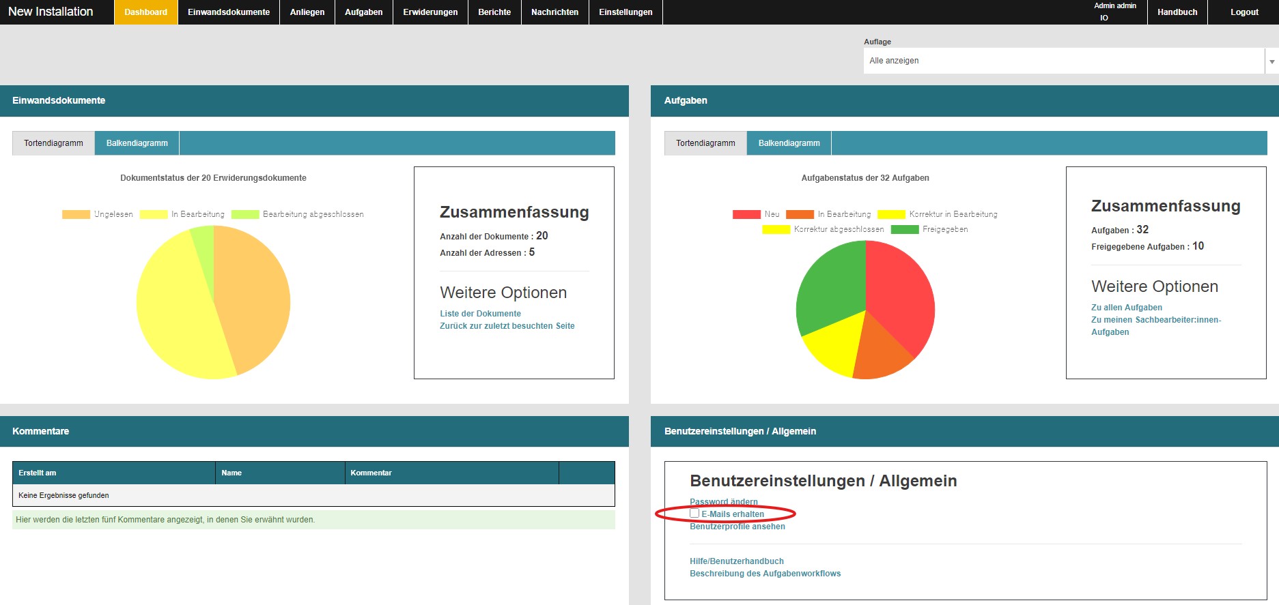
Task: Toggle the Ungelesen legend color swatch
Action: coord(76,214)
